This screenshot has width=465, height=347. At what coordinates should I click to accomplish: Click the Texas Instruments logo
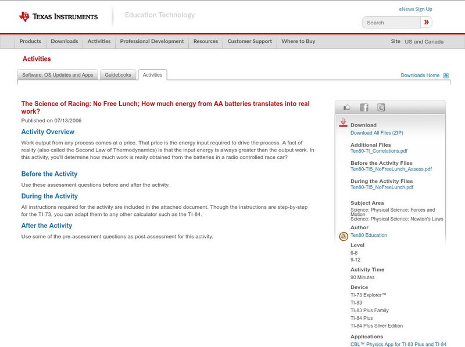[59, 17]
